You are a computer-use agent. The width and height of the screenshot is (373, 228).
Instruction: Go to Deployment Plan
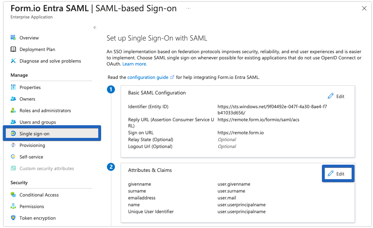click(37, 49)
